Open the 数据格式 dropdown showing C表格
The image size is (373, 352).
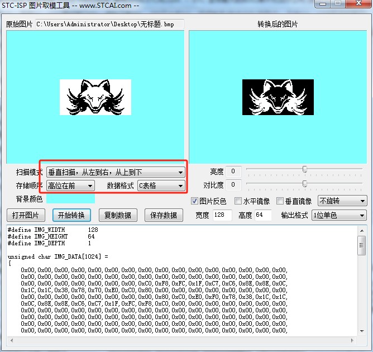[161, 185]
